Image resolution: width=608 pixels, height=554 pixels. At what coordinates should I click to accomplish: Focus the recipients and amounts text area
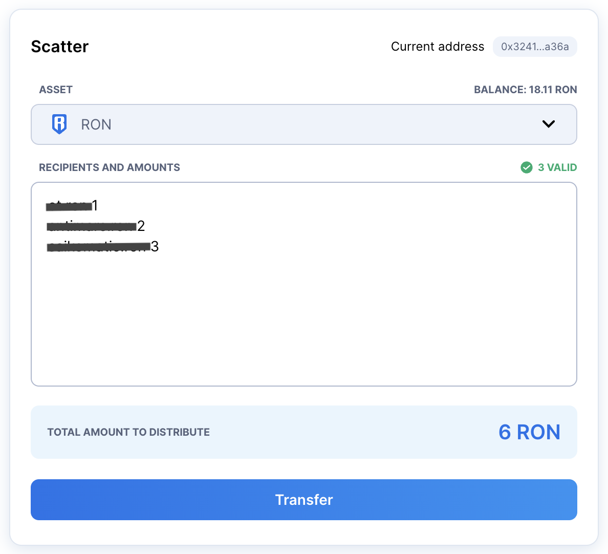[x=303, y=284]
